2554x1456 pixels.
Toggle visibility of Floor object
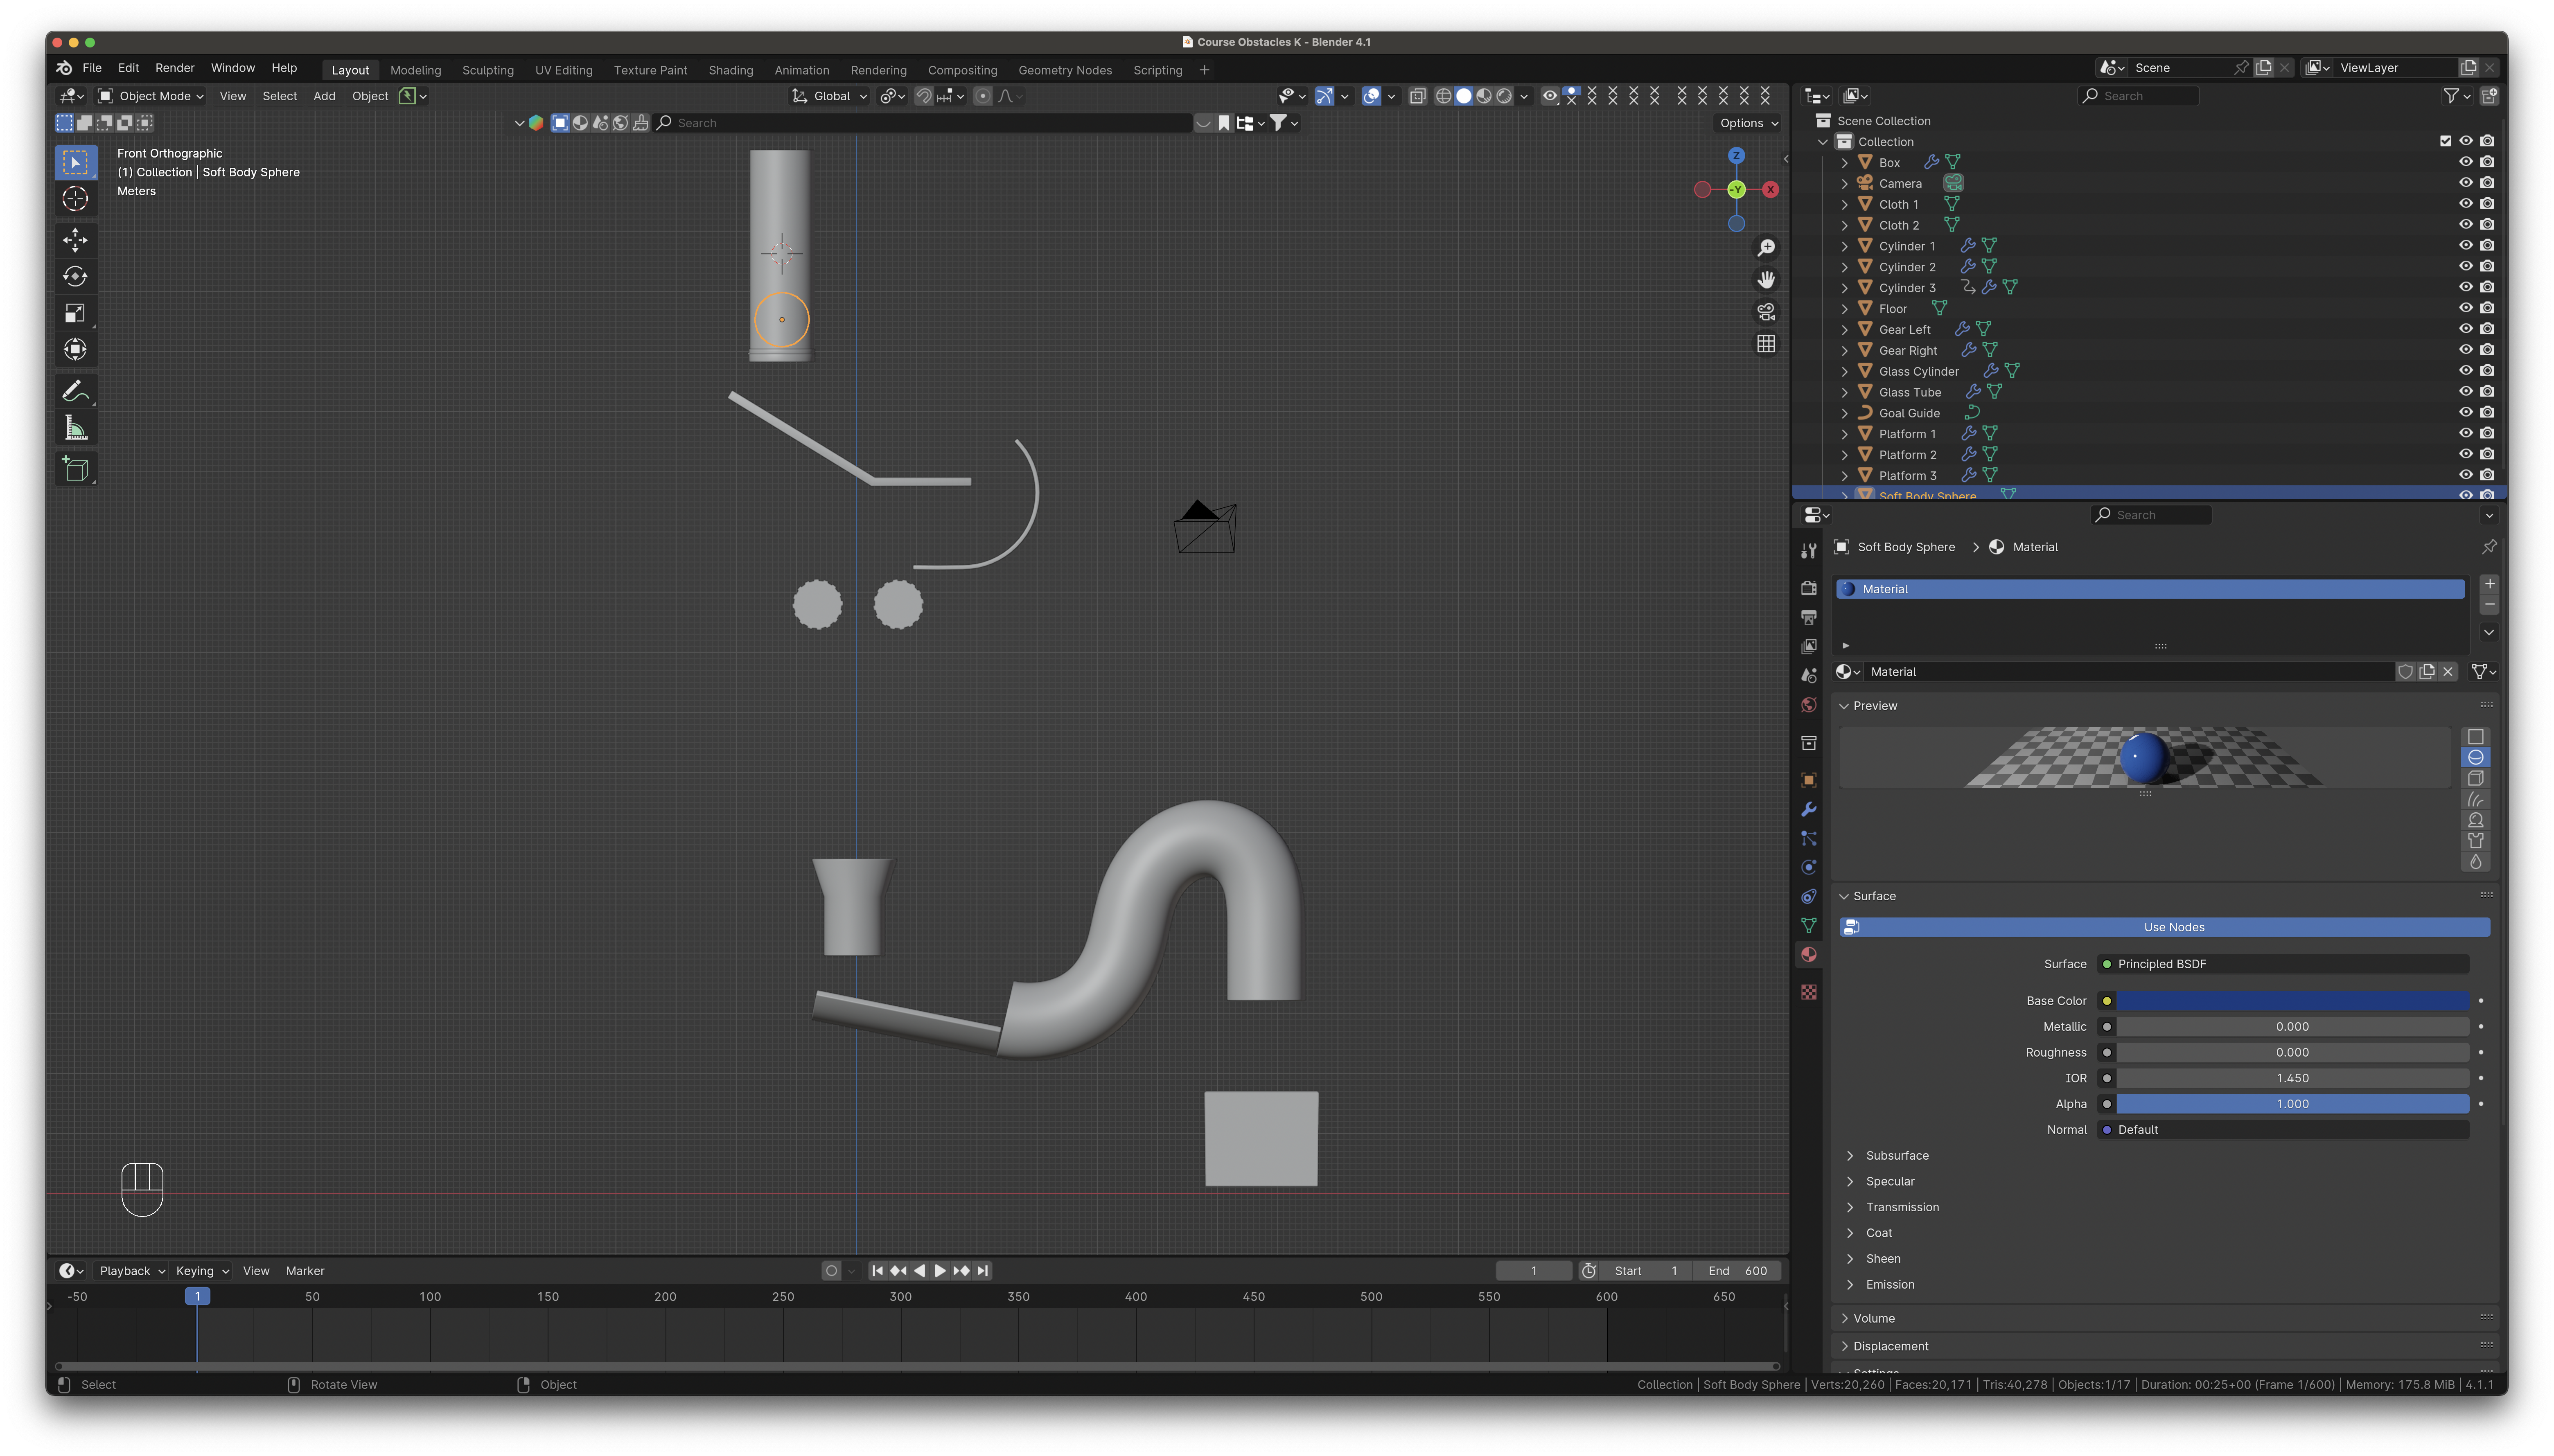click(2465, 308)
